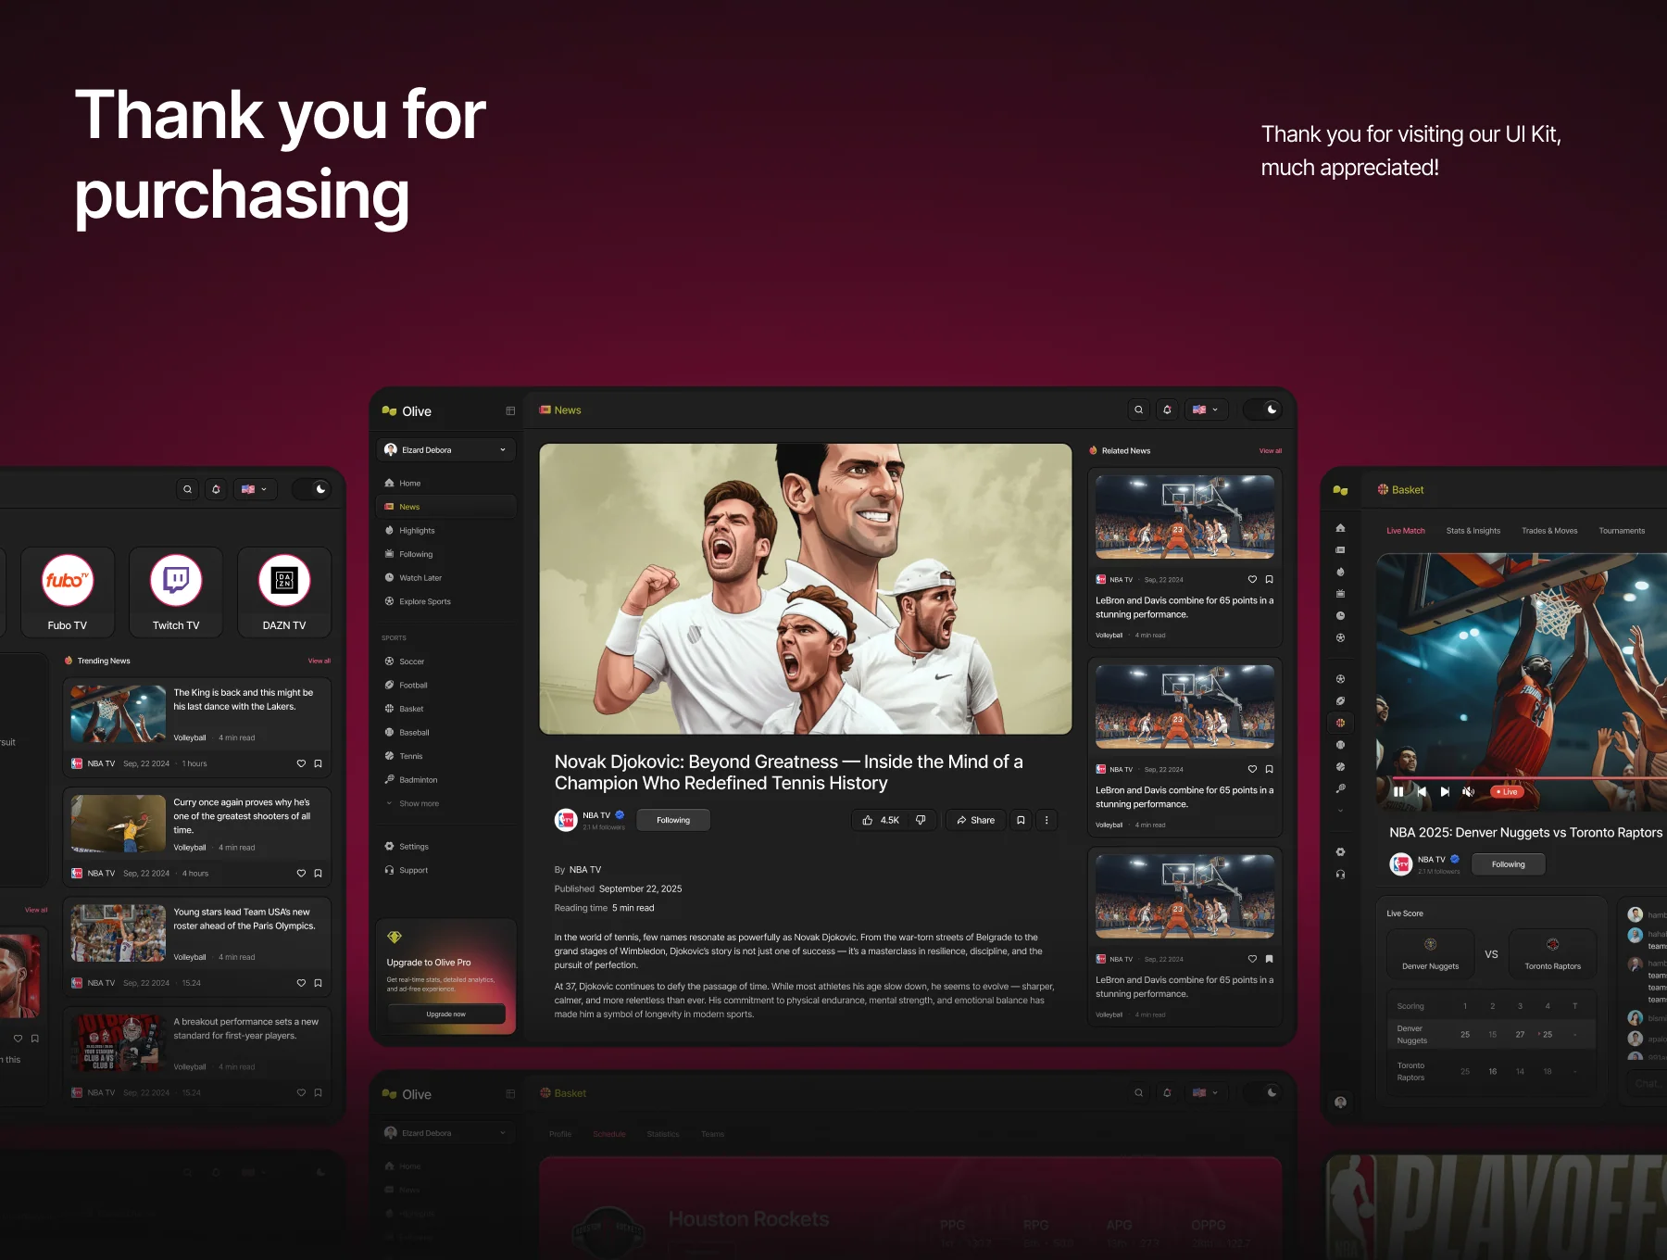Click the search icon in the left window
This screenshot has height=1260, width=1667.
(x=187, y=489)
